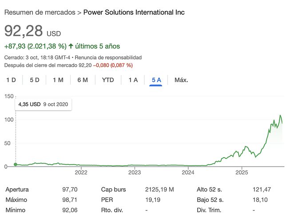Open the YTD chart view

[108, 80]
